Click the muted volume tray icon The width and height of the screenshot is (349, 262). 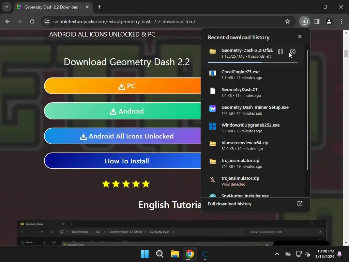[x=308, y=254]
